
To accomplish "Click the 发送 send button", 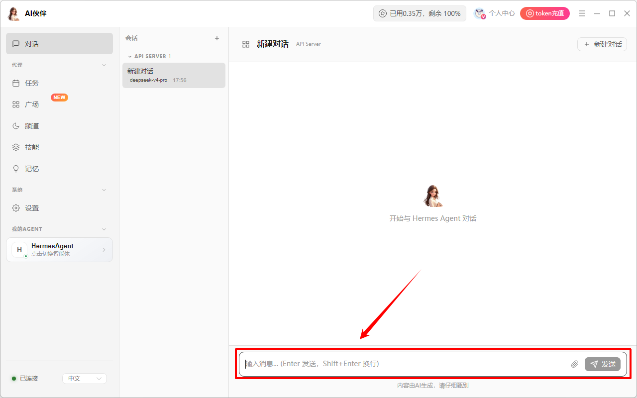I will tap(603, 364).
